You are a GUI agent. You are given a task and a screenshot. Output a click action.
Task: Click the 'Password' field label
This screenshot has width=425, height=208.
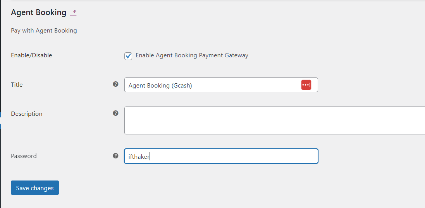(x=24, y=156)
